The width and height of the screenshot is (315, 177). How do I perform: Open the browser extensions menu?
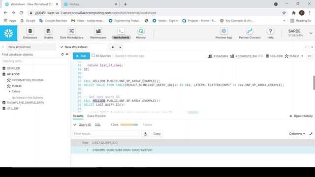point(294,13)
